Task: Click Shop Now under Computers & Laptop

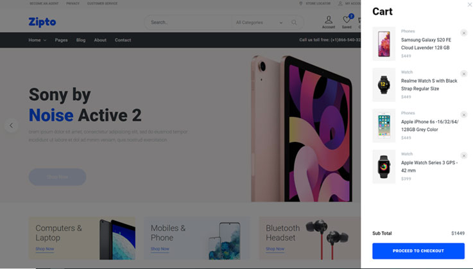Action: 45,249
